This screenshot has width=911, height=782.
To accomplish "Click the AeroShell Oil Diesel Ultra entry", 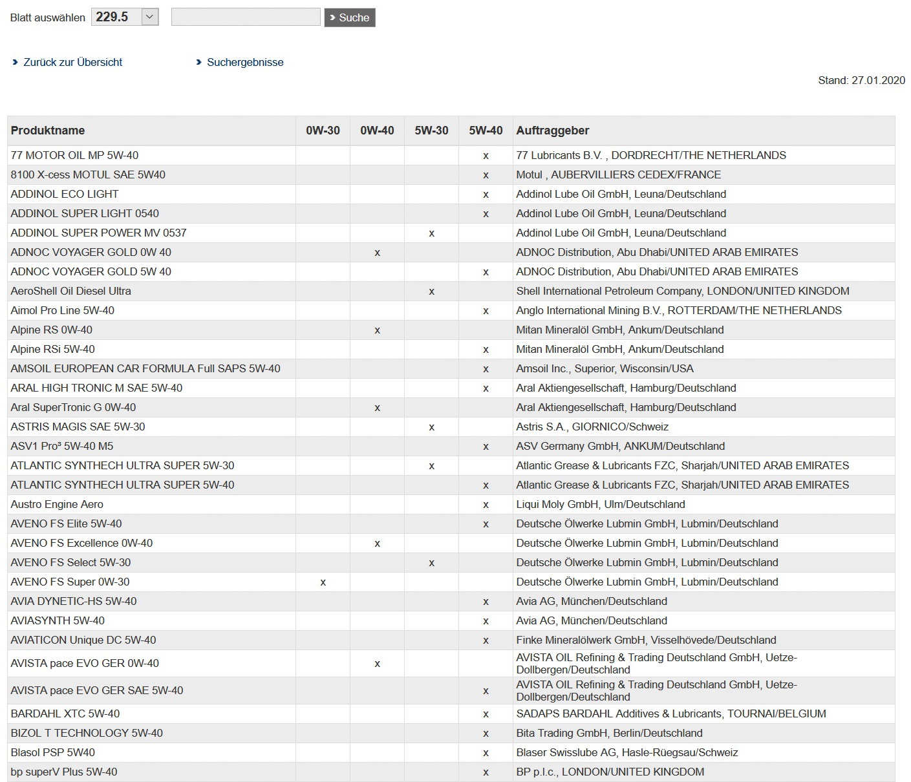I will click(x=71, y=291).
